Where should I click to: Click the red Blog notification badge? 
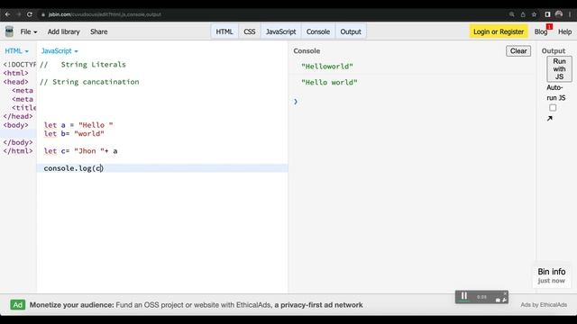(549, 26)
